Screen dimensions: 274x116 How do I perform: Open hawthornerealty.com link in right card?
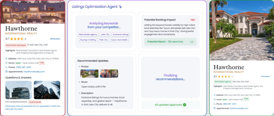(239, 108)
